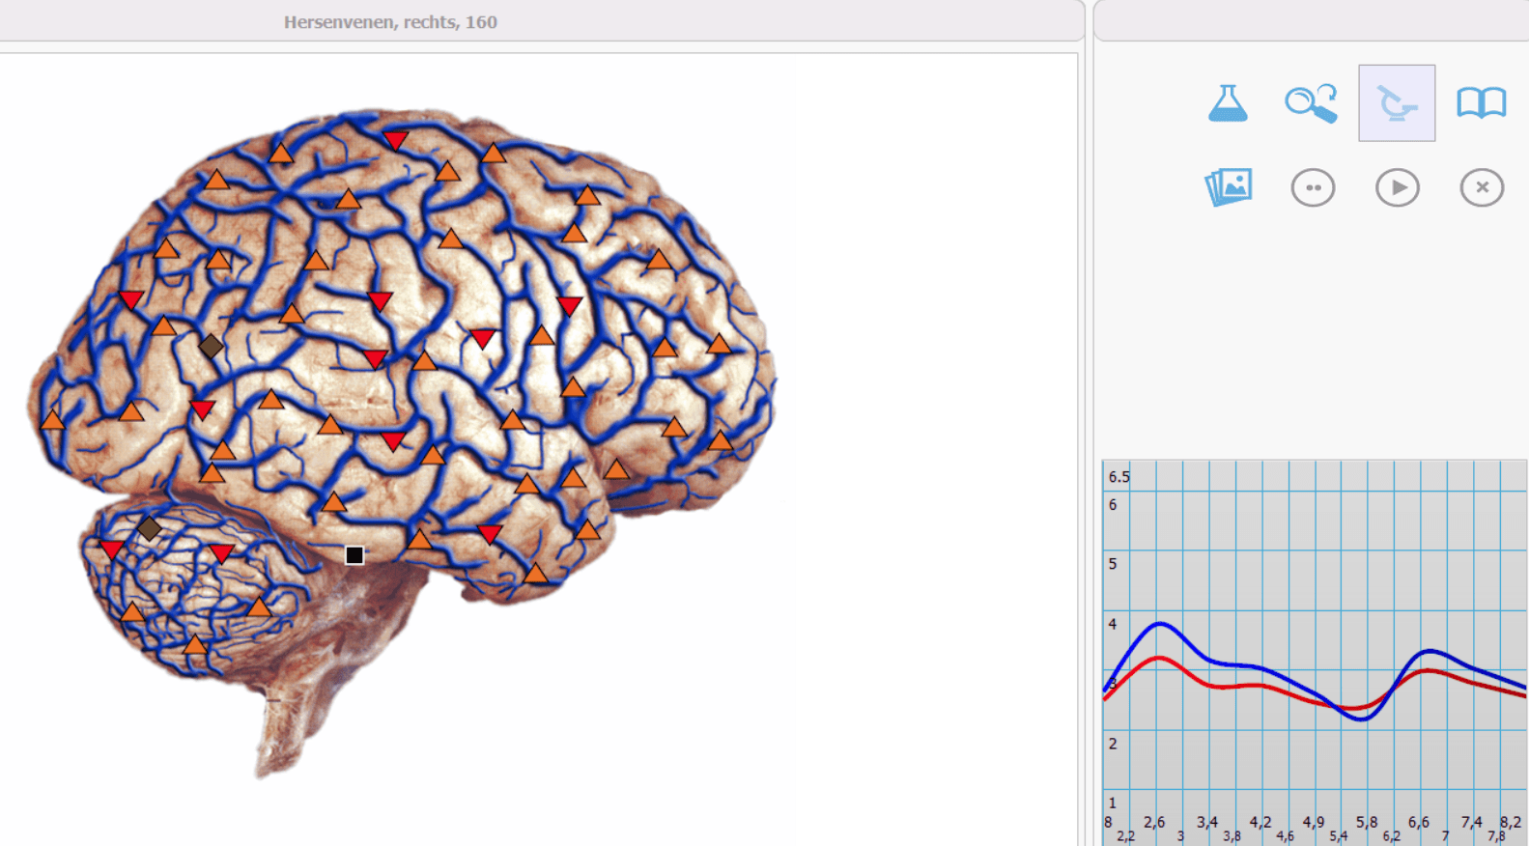Open the book reference icon
Image resolution: width=1529 pixels, height=846 pixels.
1481,102
